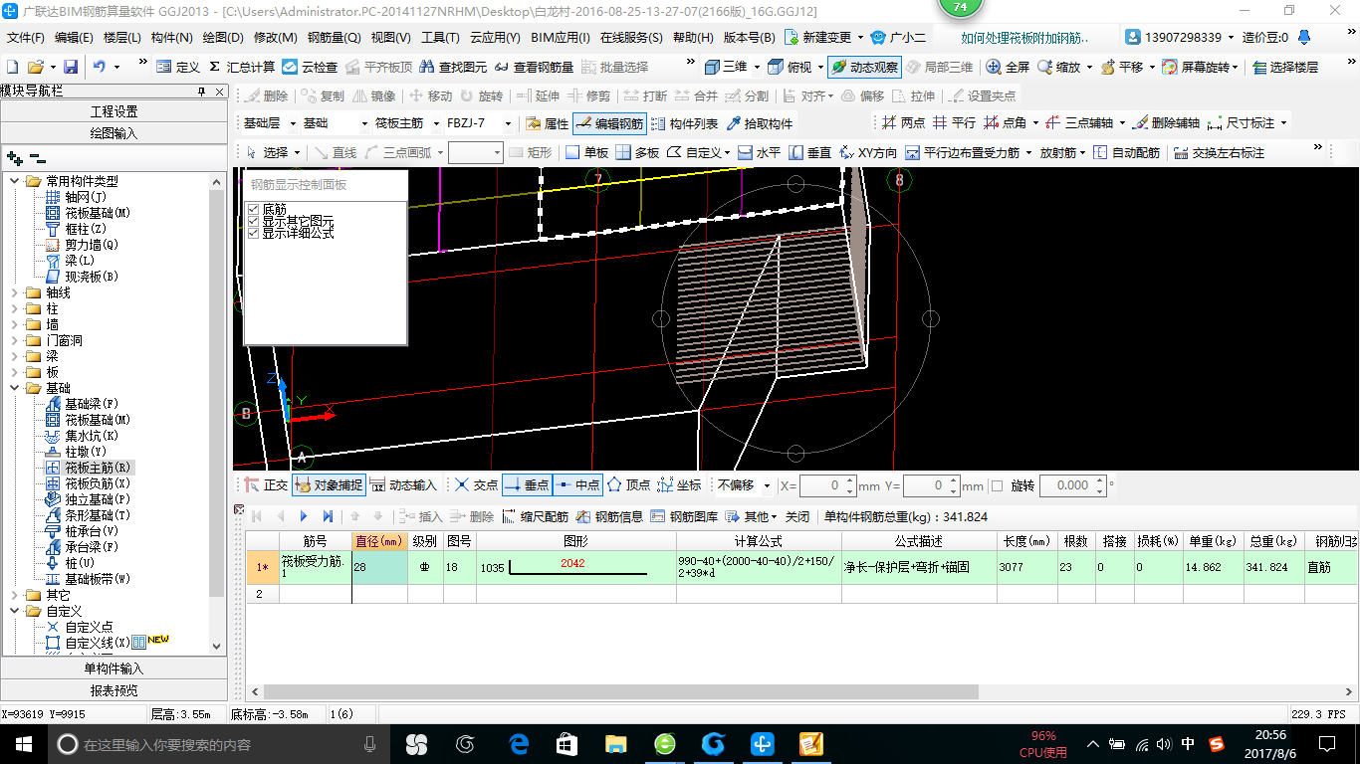Collapse the 常用构件类型 tree node
Screen dimensions: 1360x764
15,181
